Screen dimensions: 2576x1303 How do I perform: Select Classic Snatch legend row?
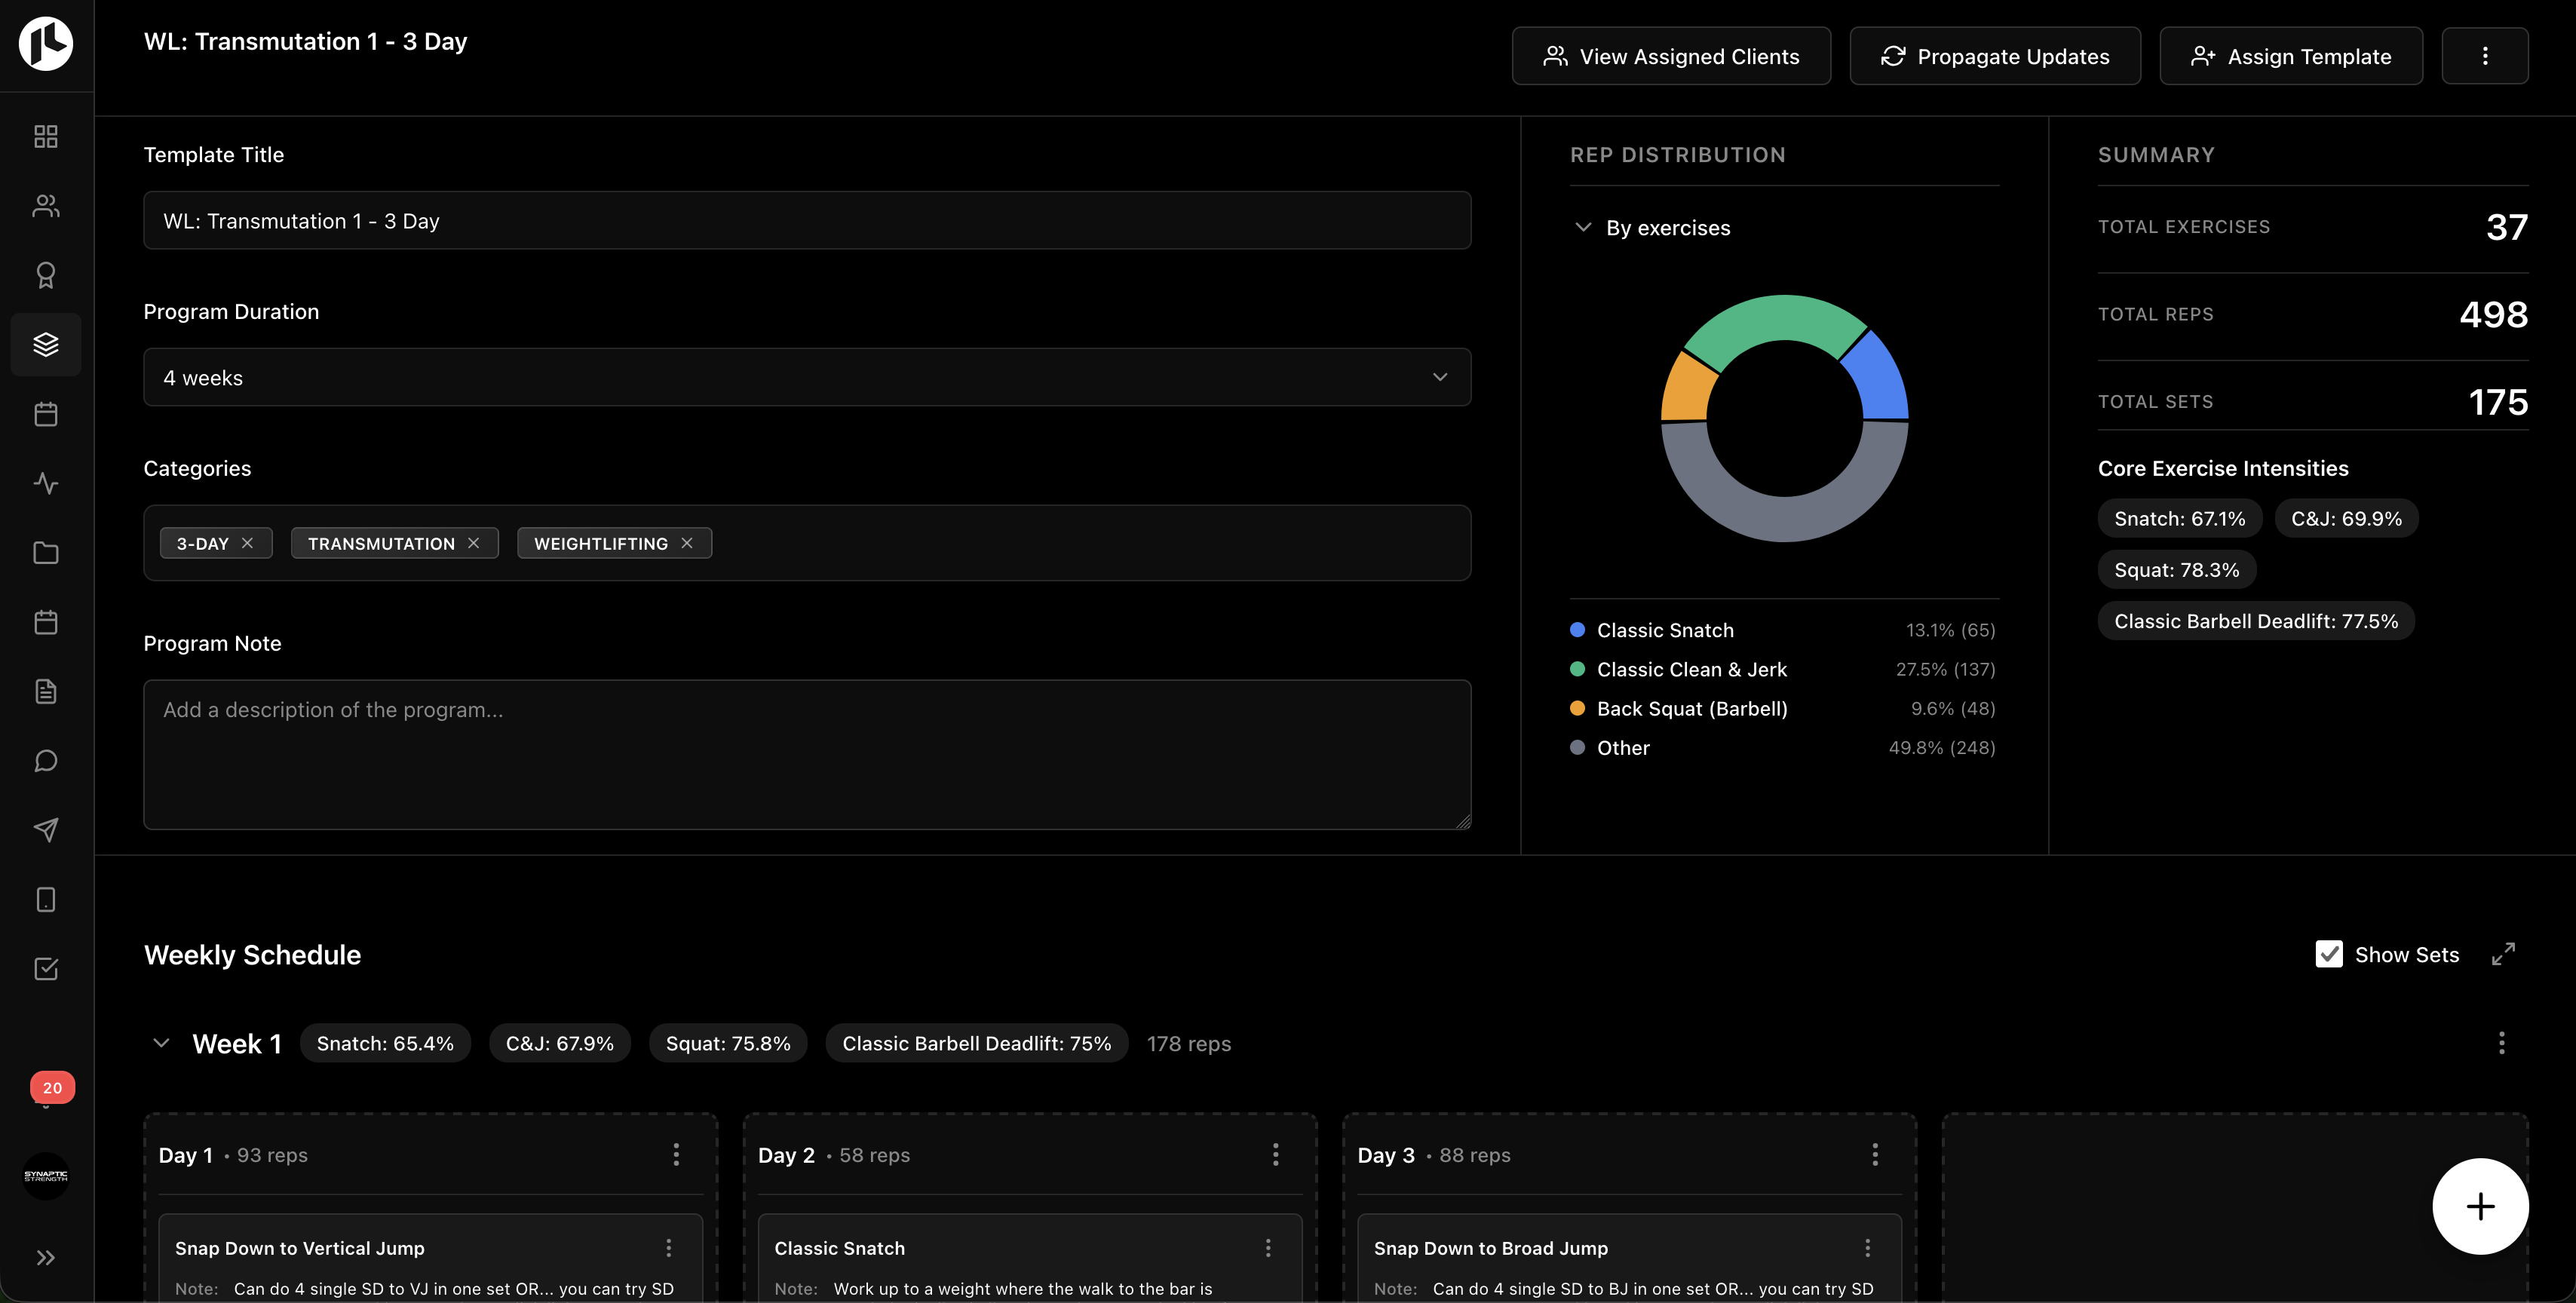[x=1783, y=630]
